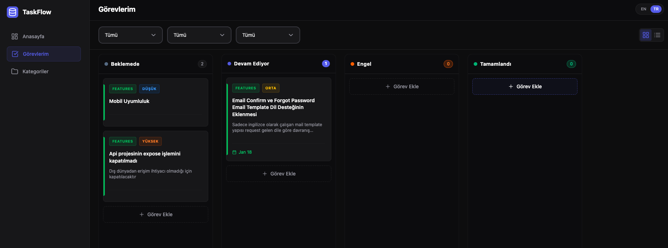Screen dimensions: 668x248
Task: Open the first Tümü filter dropdown
Action: (131, 35)
